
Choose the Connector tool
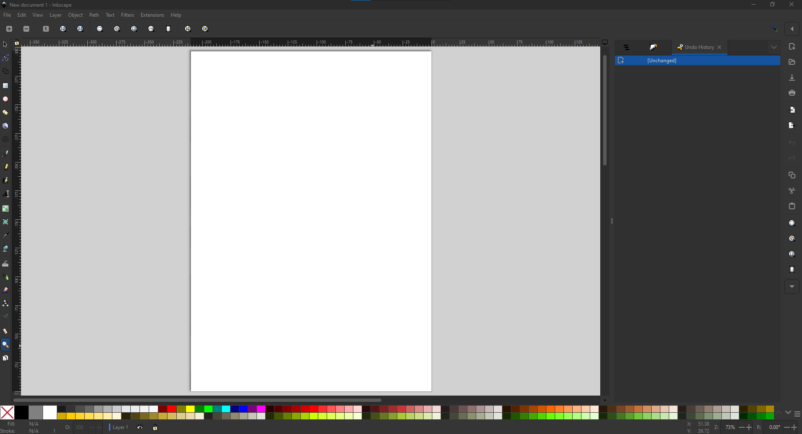pyautogui.click(x=5, y=303)
